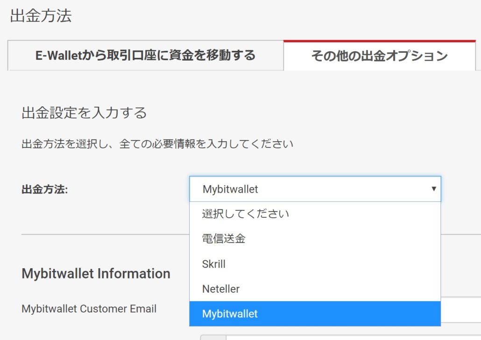
Task: Click the Mybitwallet Customer Email label
Action: click(89, 308)
